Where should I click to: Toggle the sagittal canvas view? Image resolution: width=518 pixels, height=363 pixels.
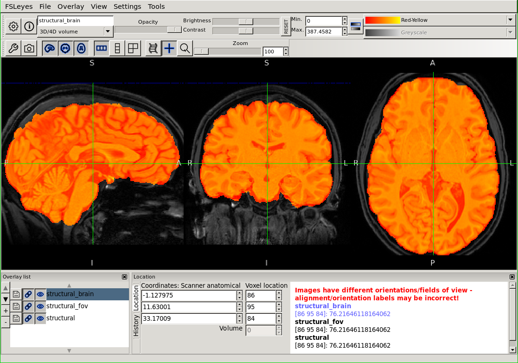pyautogui.click(x=50, y=48)
